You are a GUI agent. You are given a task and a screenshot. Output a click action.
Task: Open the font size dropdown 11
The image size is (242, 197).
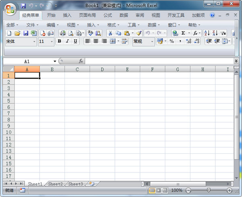[x=52, y=42]
